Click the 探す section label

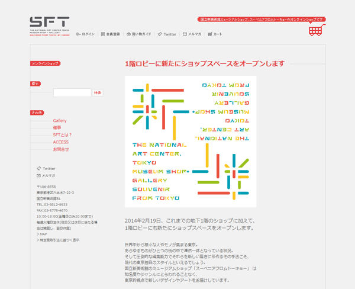35,84
